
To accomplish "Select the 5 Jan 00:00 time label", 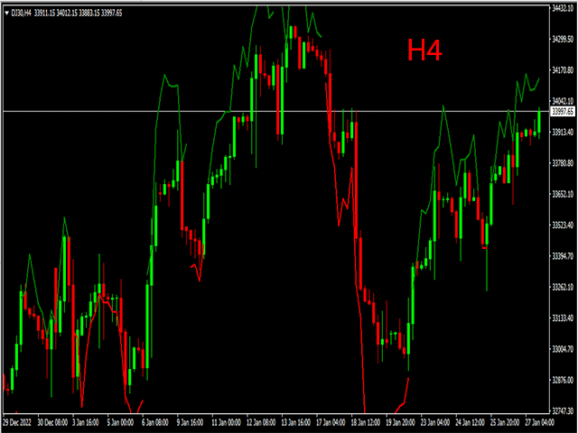I will (x=122, y=421).
